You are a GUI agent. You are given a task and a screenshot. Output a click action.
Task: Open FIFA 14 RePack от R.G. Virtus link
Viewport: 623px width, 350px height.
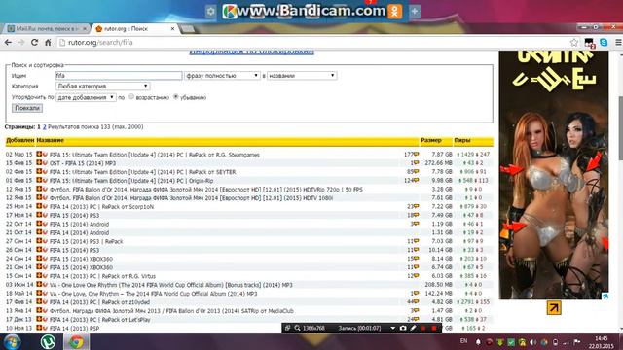tap(102, 276)
